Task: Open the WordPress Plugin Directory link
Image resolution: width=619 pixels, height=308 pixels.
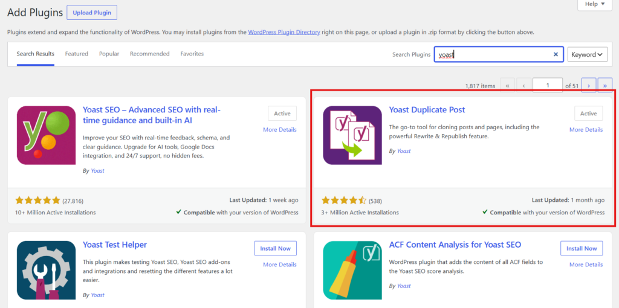Action: coord(284,33)
